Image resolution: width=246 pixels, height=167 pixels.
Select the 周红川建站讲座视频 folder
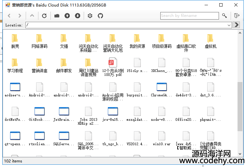point(88,67)
